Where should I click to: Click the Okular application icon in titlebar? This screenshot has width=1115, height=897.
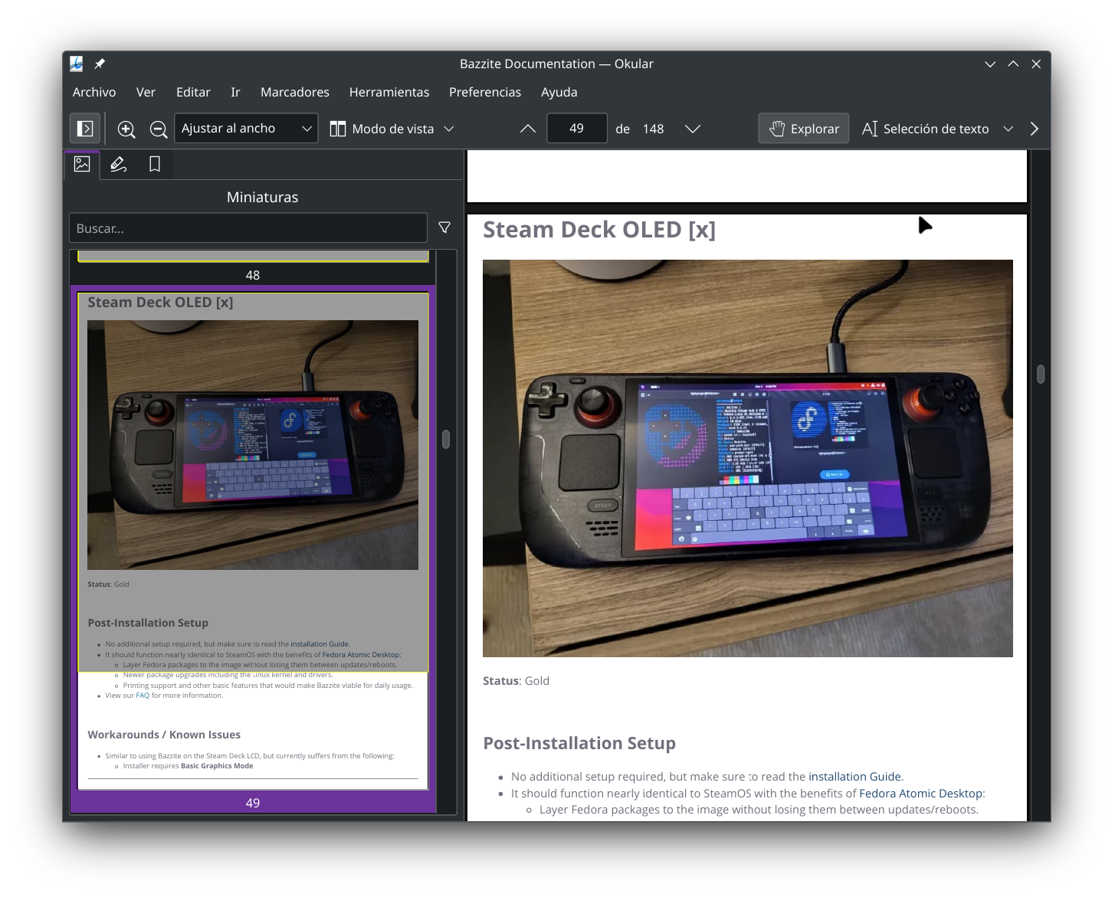pyautogui.click(x=77, y=64)
